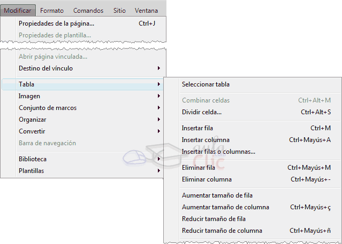
Task: Open the Formato menu
Action: (x=51, y=10)
